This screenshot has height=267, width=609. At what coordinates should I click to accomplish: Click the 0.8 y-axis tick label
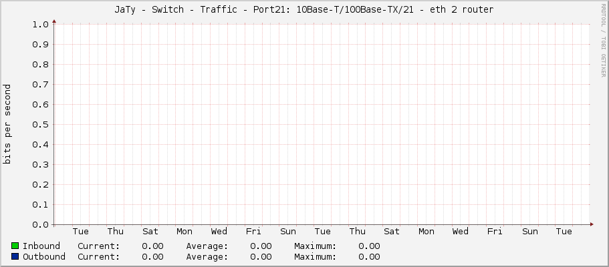point(40,65)
